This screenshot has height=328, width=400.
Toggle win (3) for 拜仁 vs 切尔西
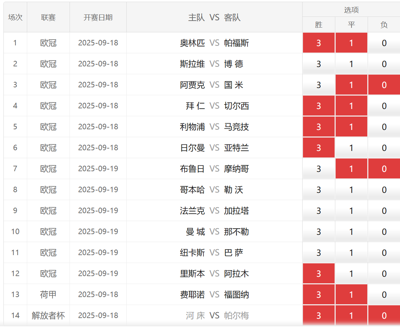319,106
